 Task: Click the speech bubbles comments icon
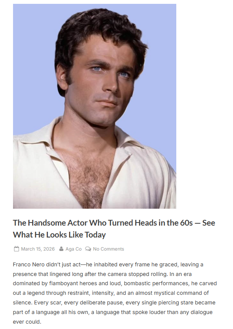88,249
